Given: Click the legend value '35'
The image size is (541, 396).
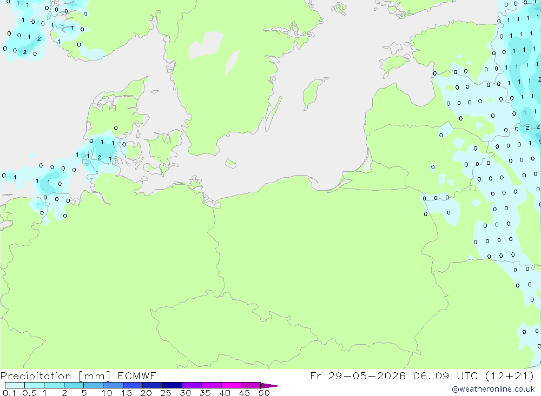Looking at the screenshot, I should pyautogui.click(x=205, y=393).
